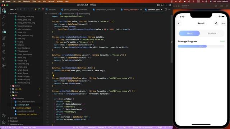The height and width of the screenshot is (129, 230).
Task: Collapse the FITNESS project root
Action: (x=13, y=14)
